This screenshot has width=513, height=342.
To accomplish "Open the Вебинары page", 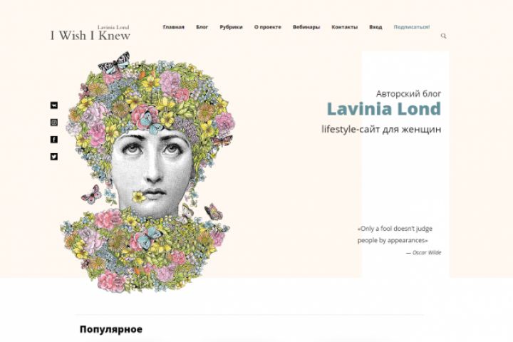I will click(306, 27).
